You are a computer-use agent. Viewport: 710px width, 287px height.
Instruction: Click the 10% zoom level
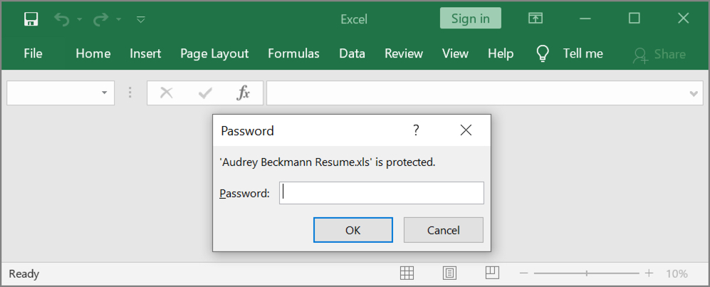pyautogui.click(x=677, y=273)
